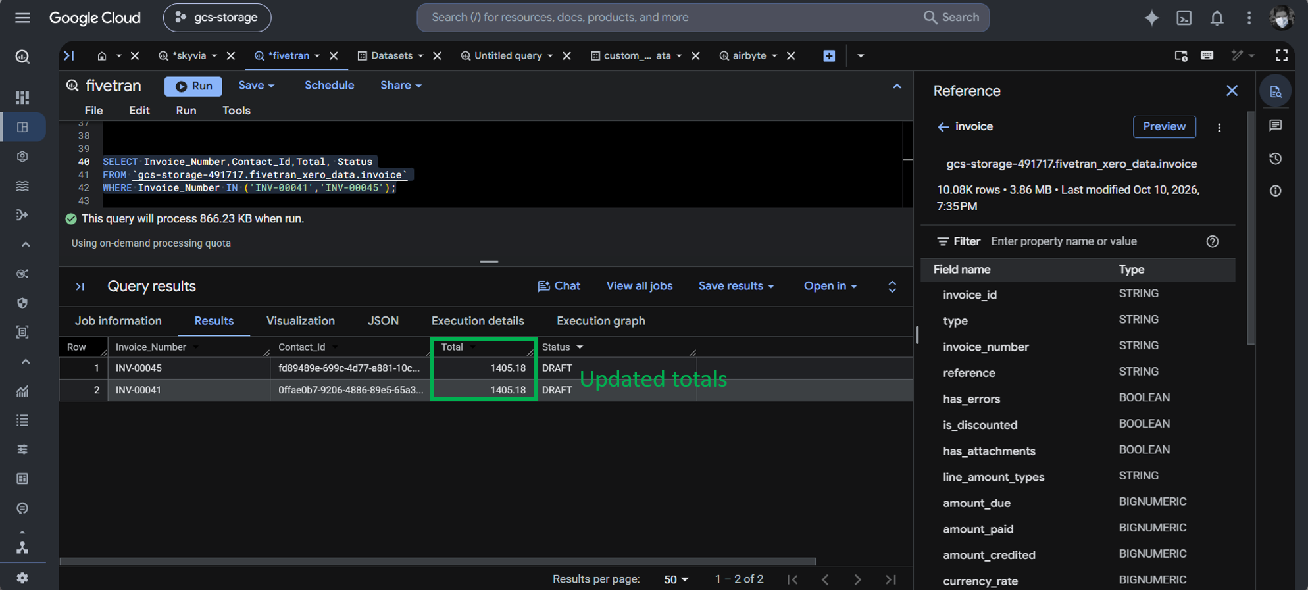The image size is (1308, 590).
Task: Open the info icon on right rail
Action: [x=1275, y=191]
